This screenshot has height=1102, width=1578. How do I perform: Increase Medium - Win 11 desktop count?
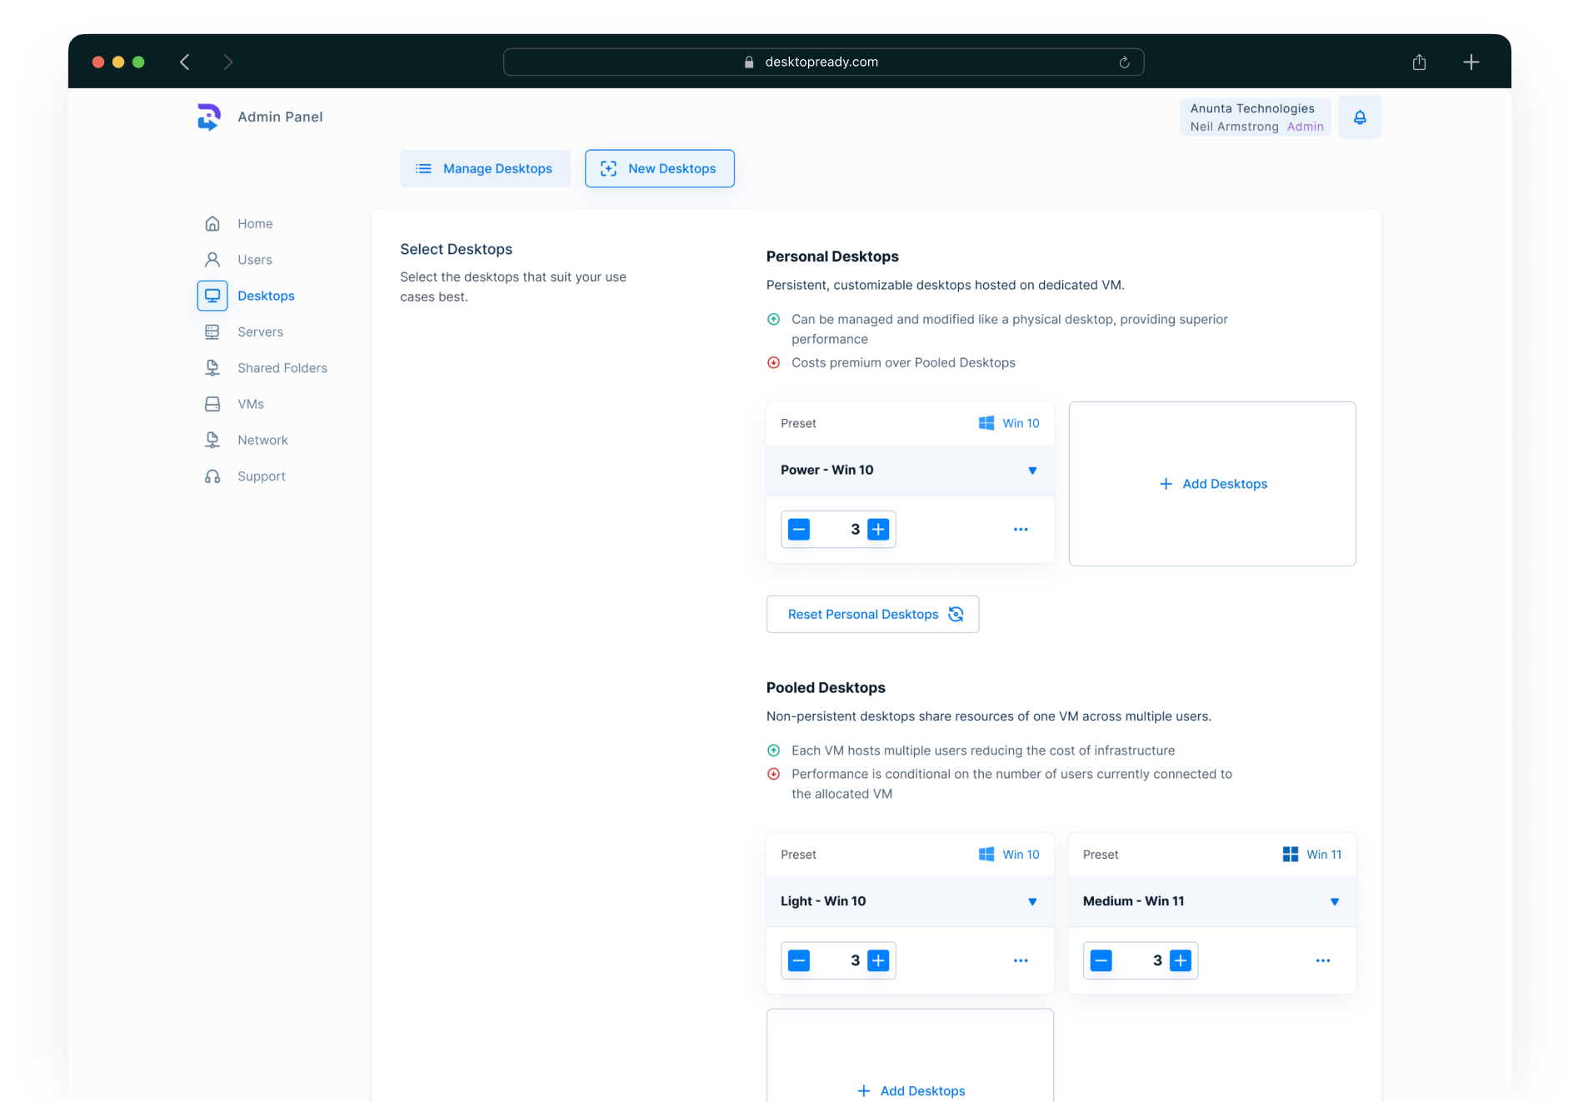click(1180, 960)
